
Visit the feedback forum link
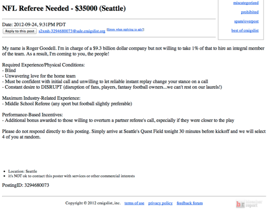tap(190, 203)
